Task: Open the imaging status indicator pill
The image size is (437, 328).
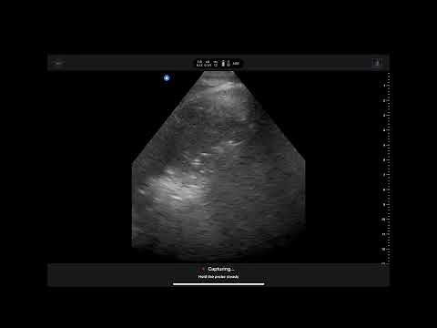Action: tap(218, 63)
